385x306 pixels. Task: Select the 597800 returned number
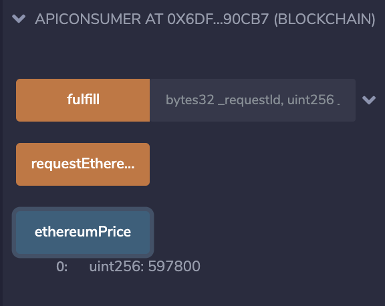coord(174,267)
